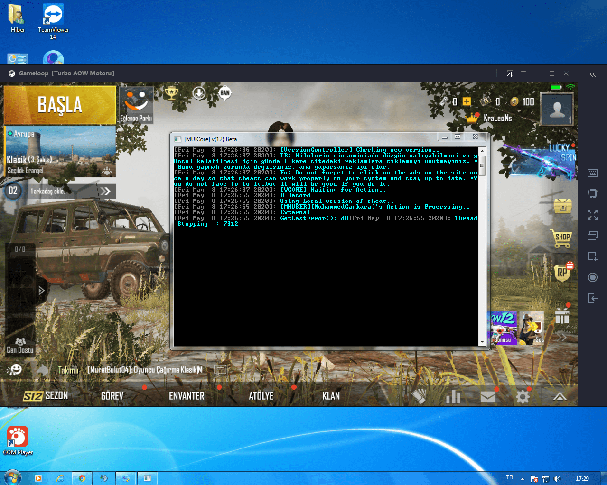Open the player profile avatar
The image size is (607, 485).
coord(557,109)
